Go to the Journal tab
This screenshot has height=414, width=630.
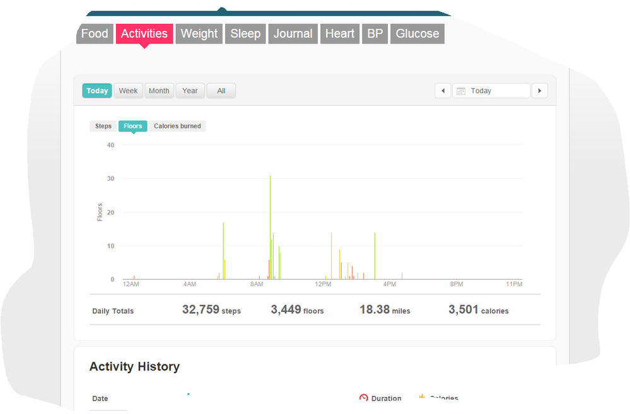point(293,34)
